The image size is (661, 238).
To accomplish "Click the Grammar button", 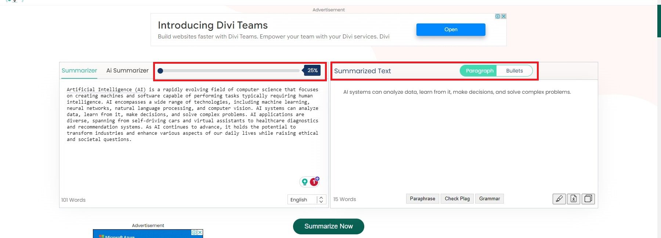I will coord(490,198).
